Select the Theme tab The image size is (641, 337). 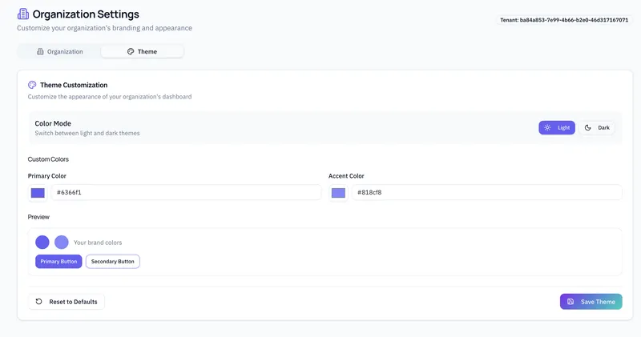click(x=143, y=51)
